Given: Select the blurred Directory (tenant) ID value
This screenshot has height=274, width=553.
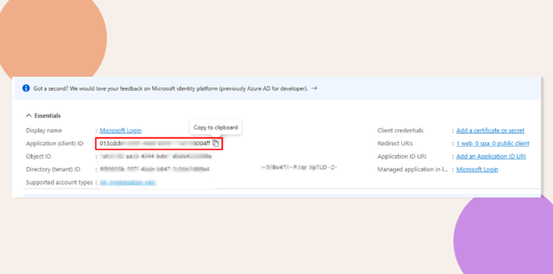Looking at the screenshot, I should tap(155, 169).
